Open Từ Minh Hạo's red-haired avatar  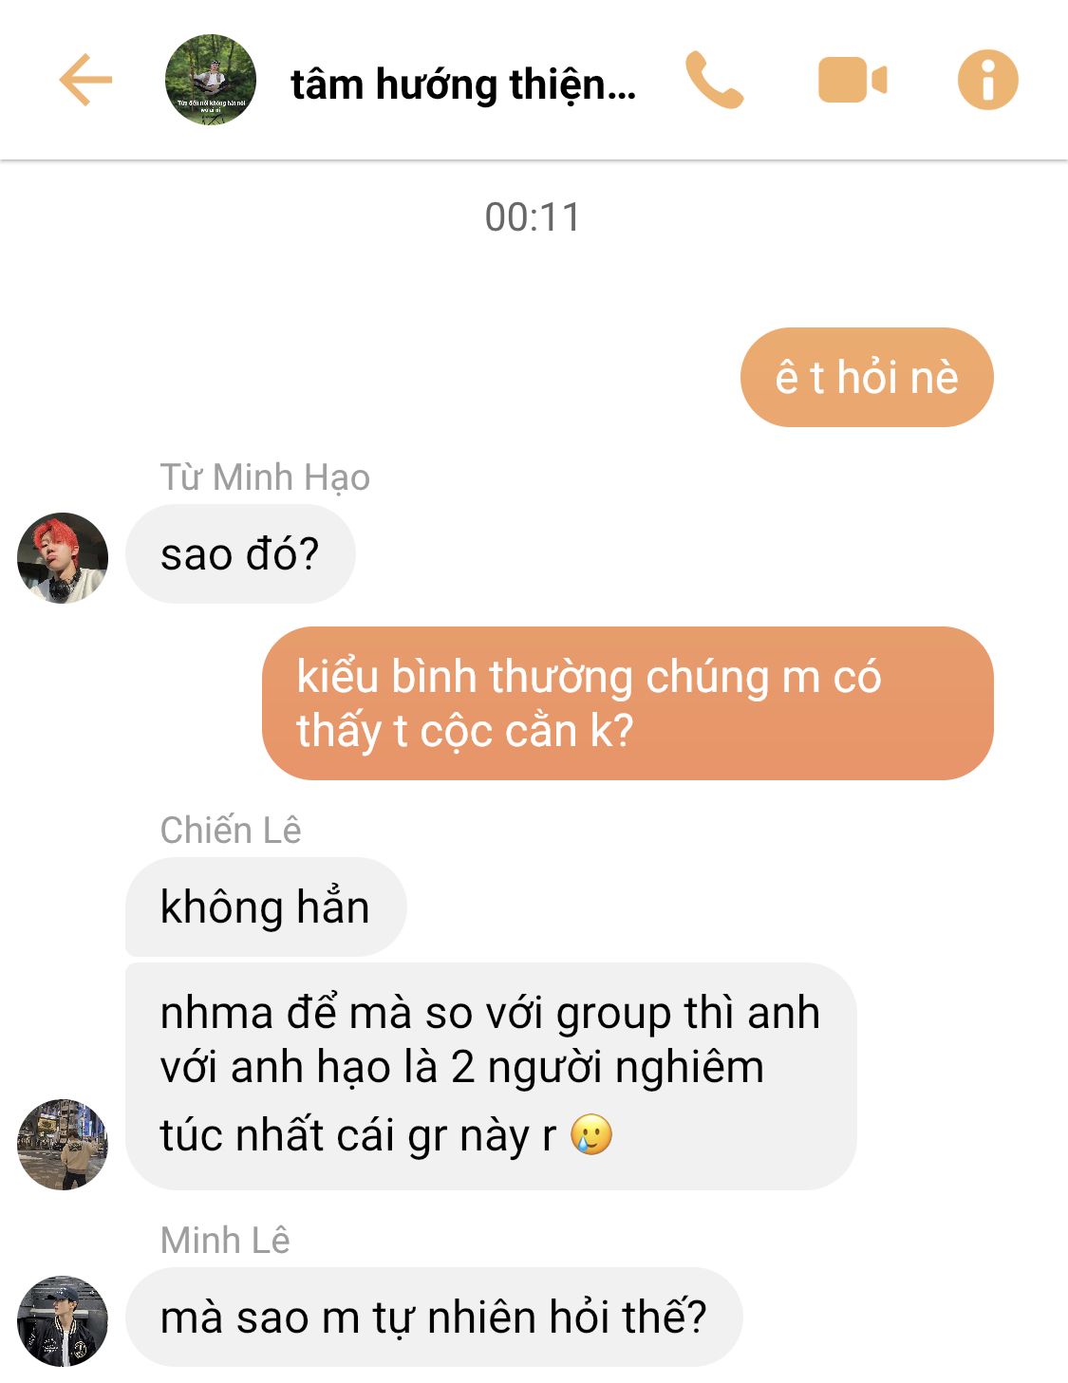(x=63, y=558)
